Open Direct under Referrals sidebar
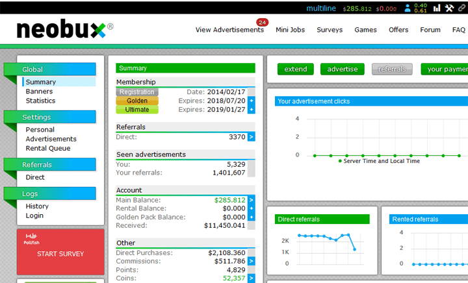This screenshot has width=468, height=283. (35, 177)
